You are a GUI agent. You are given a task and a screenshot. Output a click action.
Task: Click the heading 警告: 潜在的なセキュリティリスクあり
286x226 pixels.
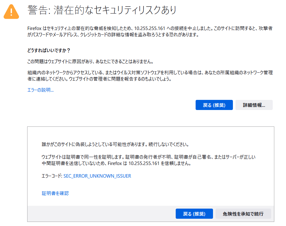[102, 10]
